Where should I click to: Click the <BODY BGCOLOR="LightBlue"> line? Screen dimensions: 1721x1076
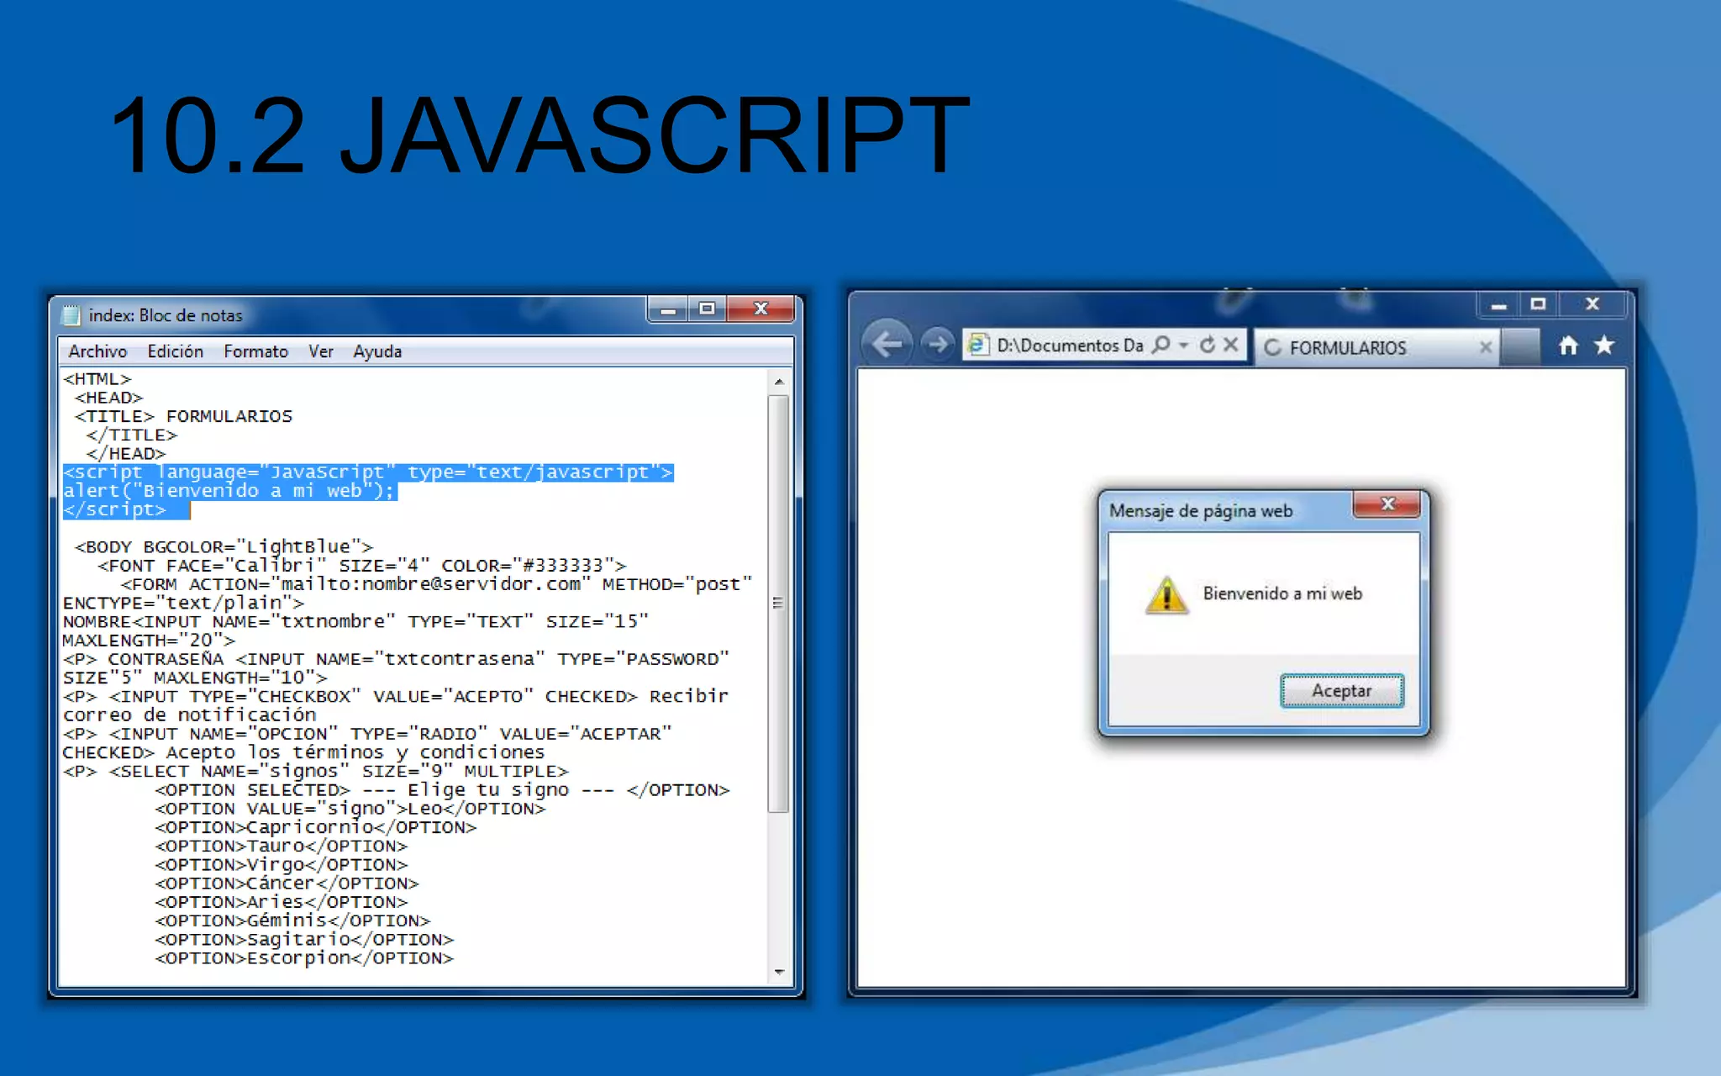coord(223,547)
